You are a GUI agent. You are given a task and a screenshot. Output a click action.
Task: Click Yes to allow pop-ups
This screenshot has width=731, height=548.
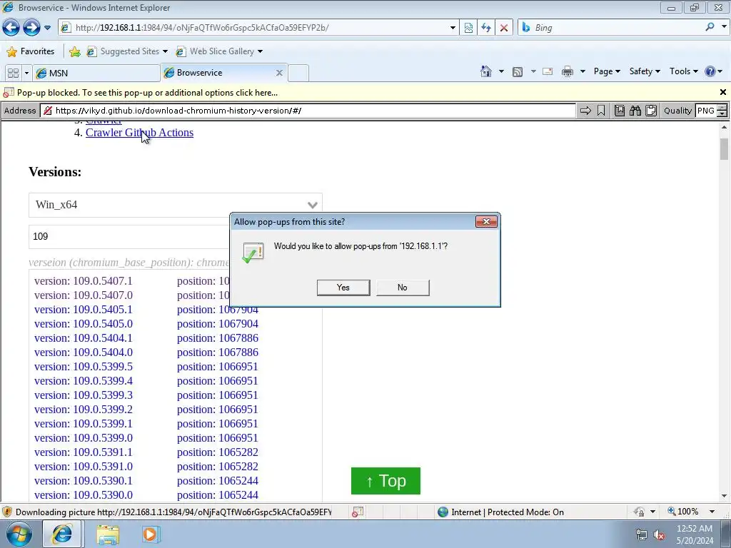click(343, 288)
